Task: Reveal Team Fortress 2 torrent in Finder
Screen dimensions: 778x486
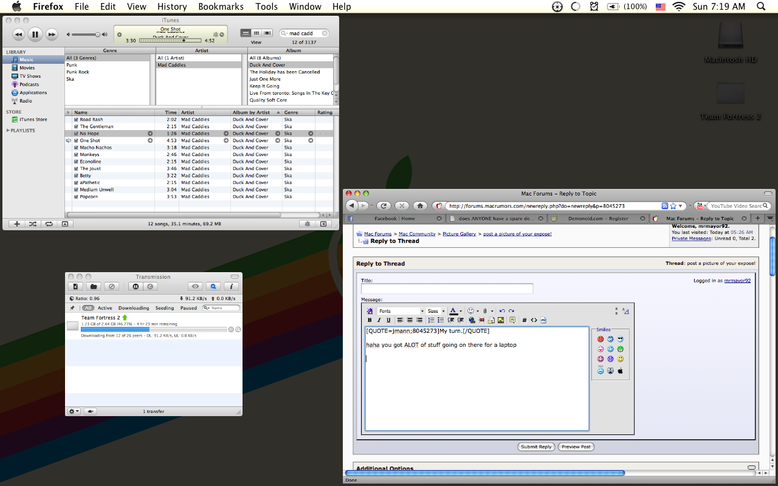Action: click(238, 329)
